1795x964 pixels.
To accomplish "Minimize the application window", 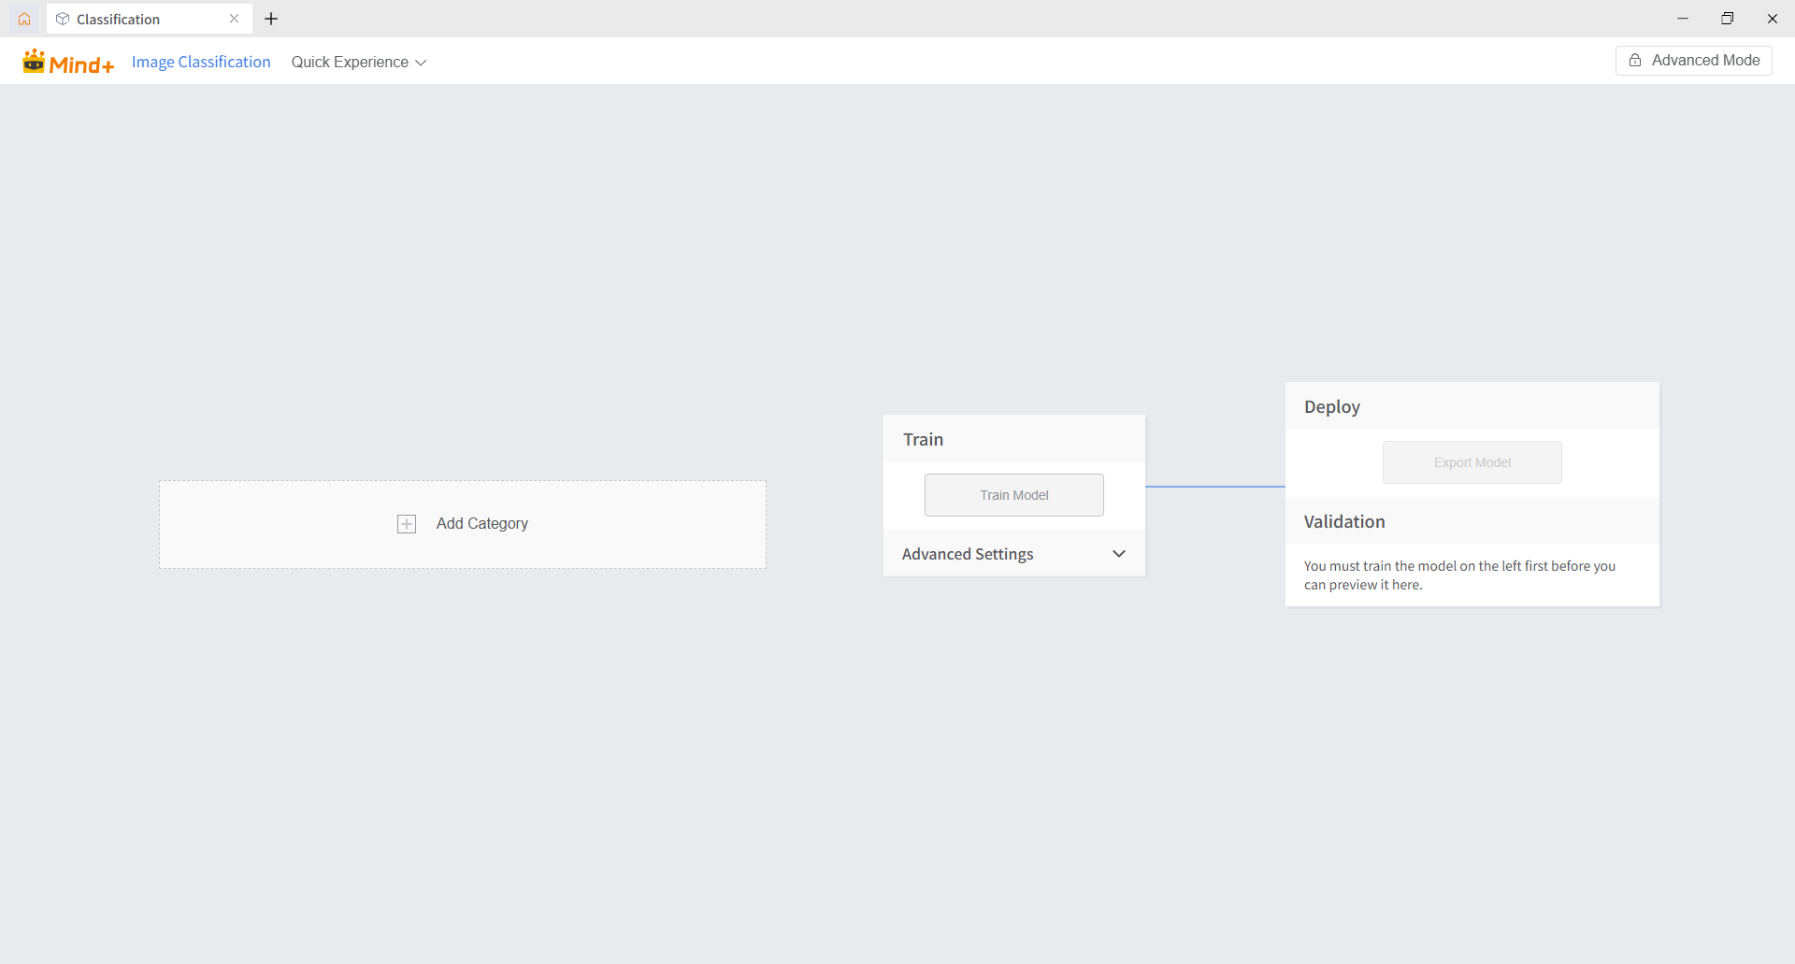I will pyautogui.click(x=1683, y=19).
